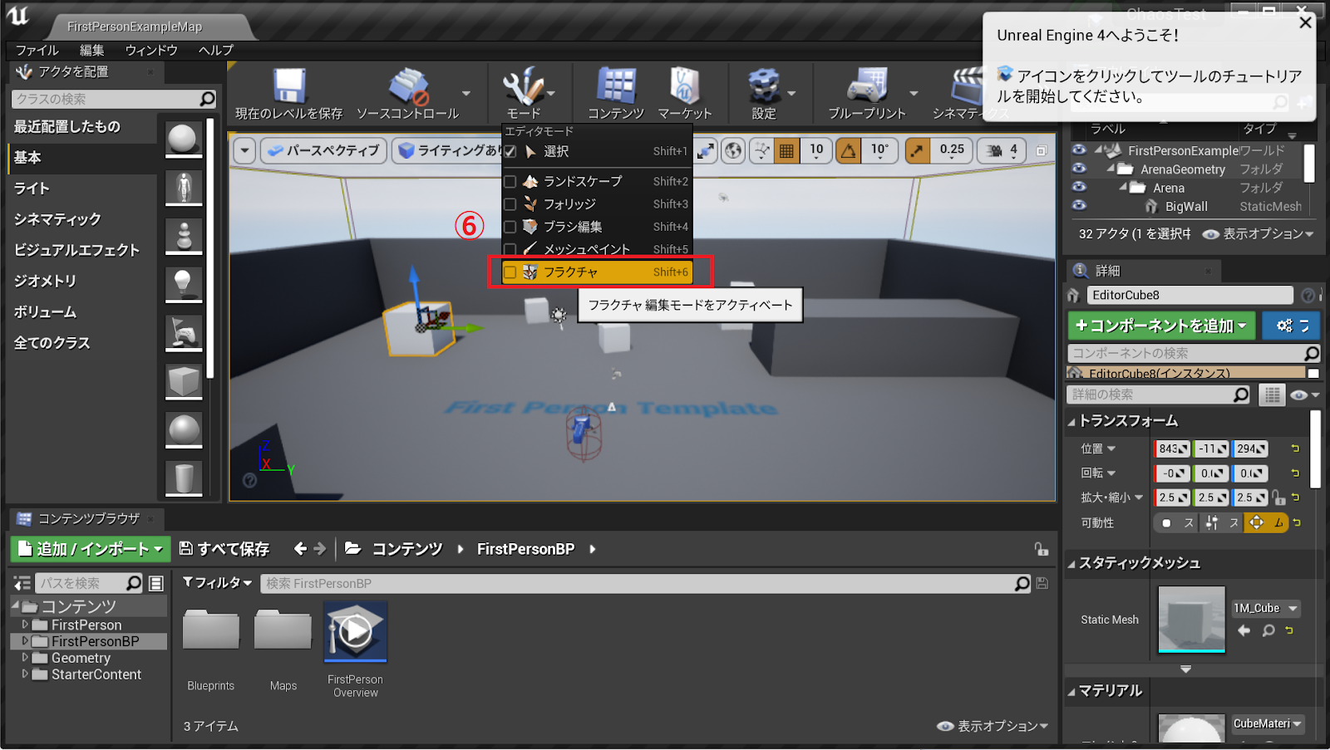
Task: Choose Mesh Paint mode from the menu
Action: 597,249
